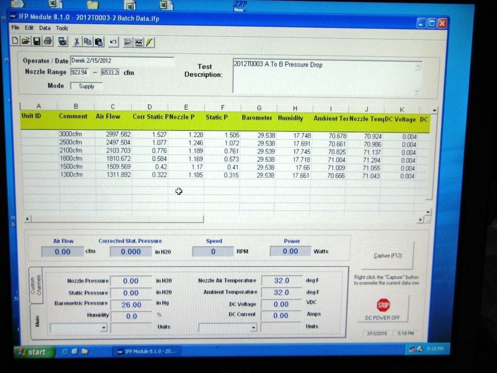Save the batch data using the floppy icon
Image resolution: width=497 pixels, height=373 pixels.
(x=36, y=41)
